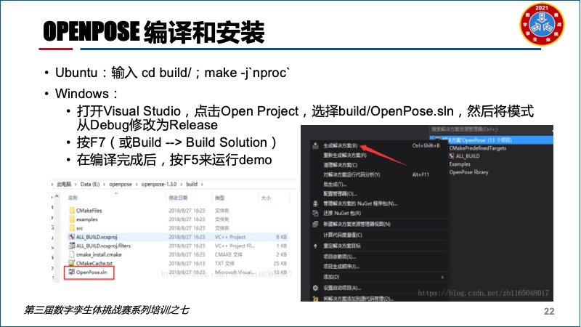The image size is (581, 327).
Task: Select 设置启动项目(A)... menu entry
Action: point(341,288)
